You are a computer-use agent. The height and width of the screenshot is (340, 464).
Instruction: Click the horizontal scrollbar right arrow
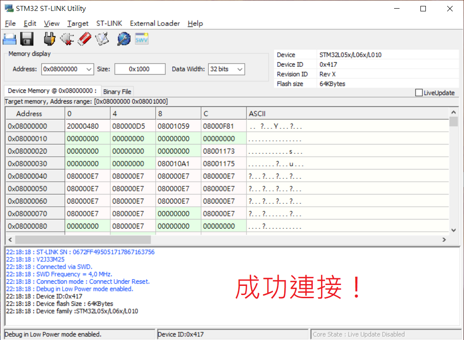point(444,240)
